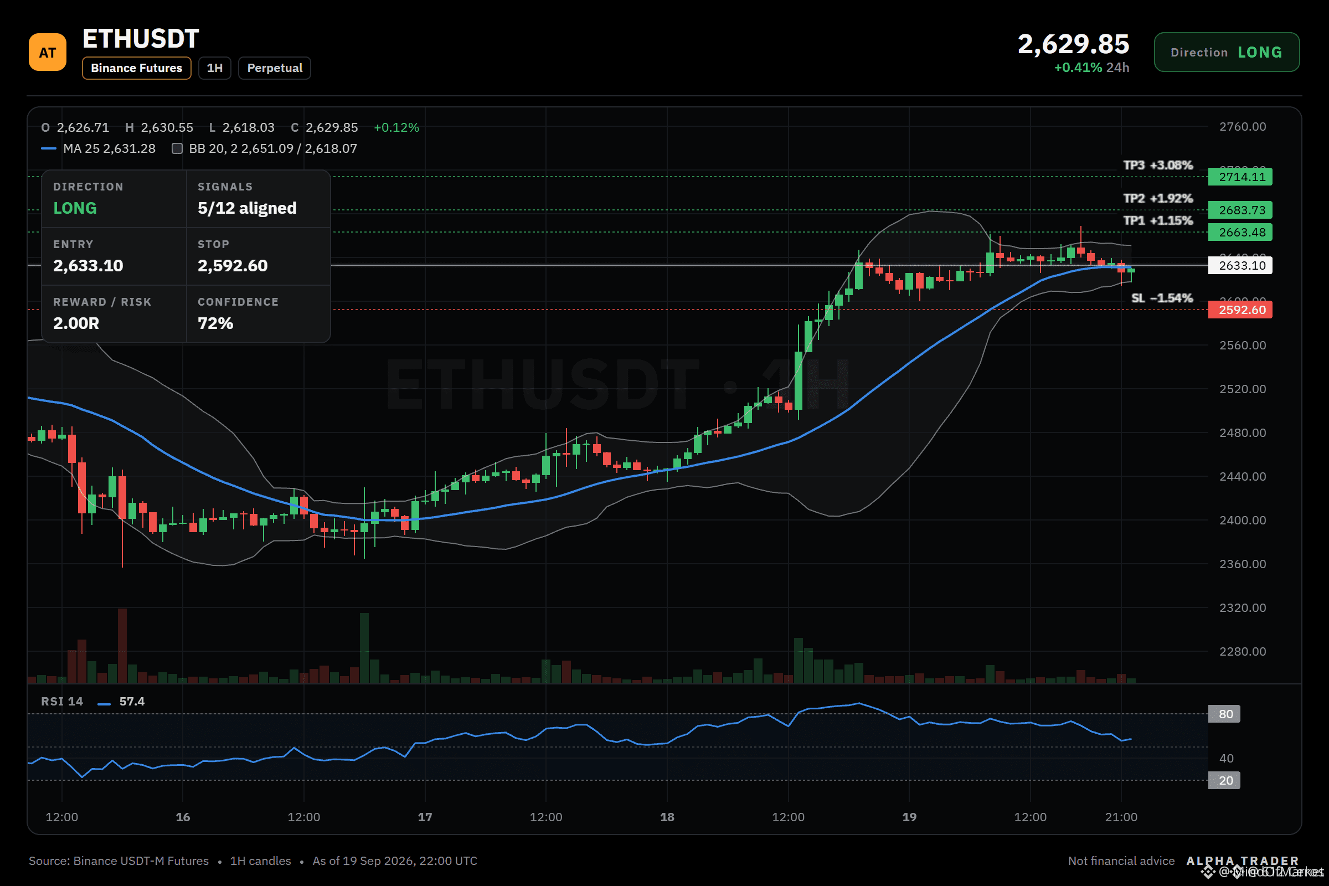Click the 17 date axis label
The image size is (1329, 886).
point(425,817)
